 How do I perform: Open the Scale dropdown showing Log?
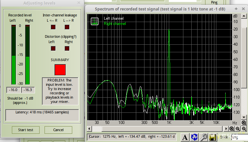[x=239, y=137]
